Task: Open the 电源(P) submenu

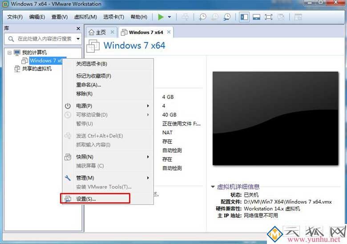Action: pos(108,106)
